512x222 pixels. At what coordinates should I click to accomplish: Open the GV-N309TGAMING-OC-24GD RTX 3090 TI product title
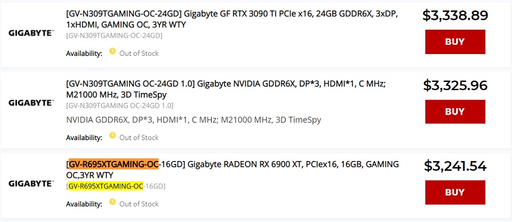232,19
